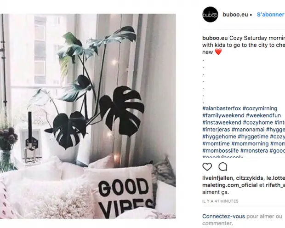
Task: Open the #weekendfun hashtag
Action: tap(263, 115)
